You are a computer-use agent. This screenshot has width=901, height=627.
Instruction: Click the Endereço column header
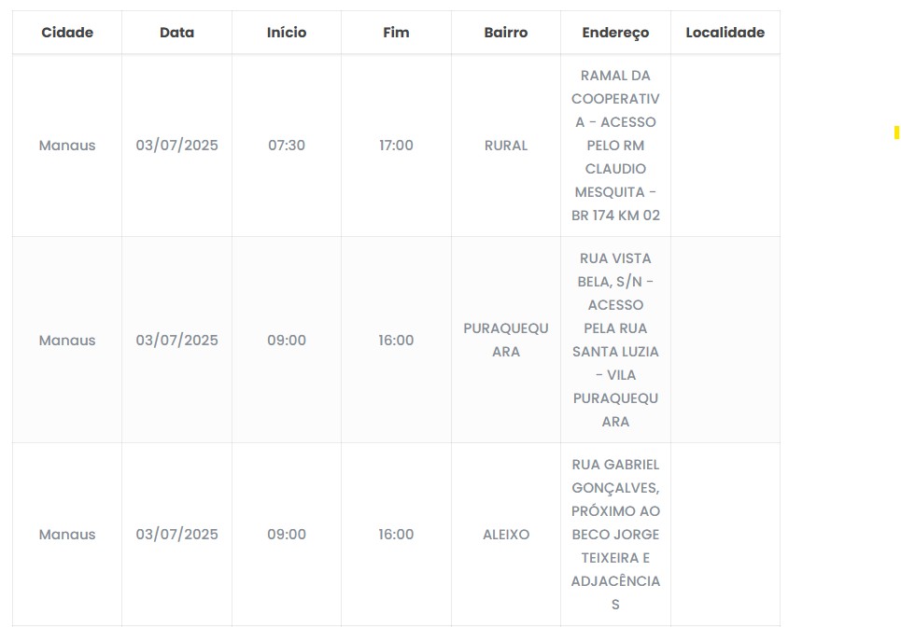(615, 33)
